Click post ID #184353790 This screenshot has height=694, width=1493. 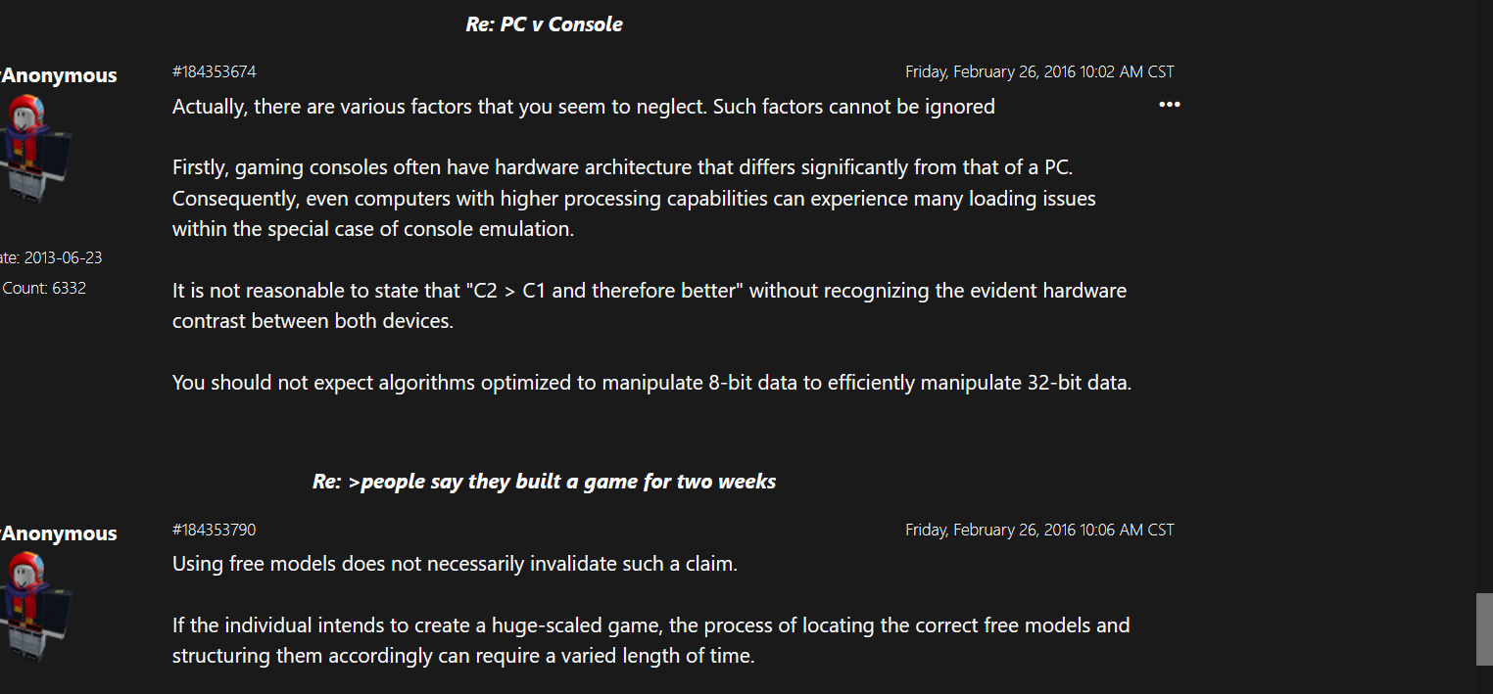tap(215, 530)
